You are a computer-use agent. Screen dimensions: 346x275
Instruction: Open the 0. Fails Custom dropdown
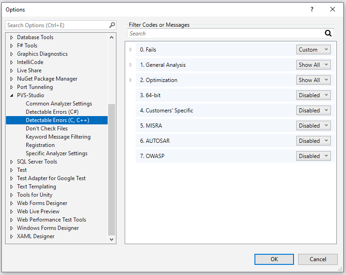coord(313,50)
